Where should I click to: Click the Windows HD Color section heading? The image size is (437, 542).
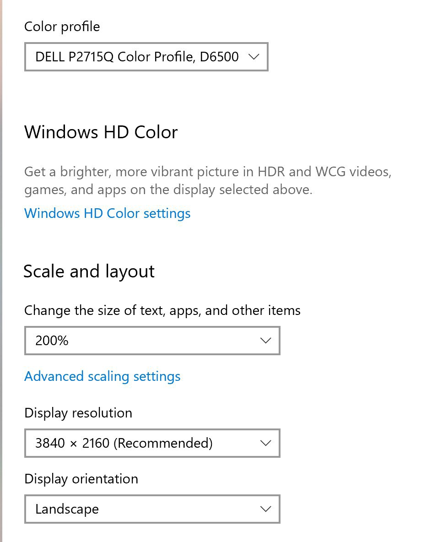point(101,132)
